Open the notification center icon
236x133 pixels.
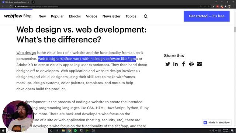232,130
